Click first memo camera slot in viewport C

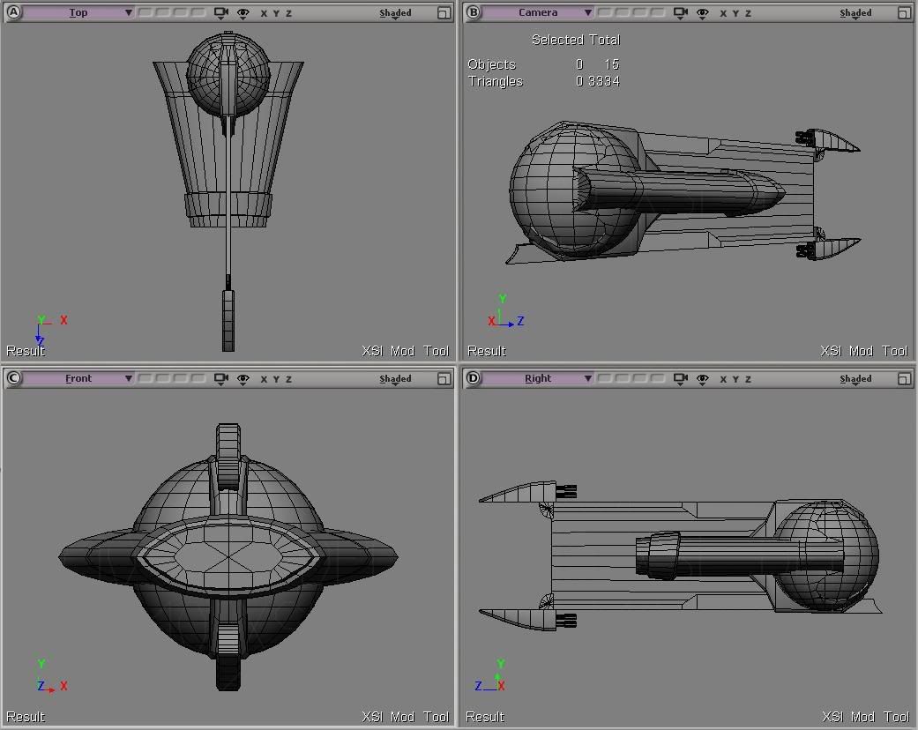pyautogui.click(x=146, y=378)
